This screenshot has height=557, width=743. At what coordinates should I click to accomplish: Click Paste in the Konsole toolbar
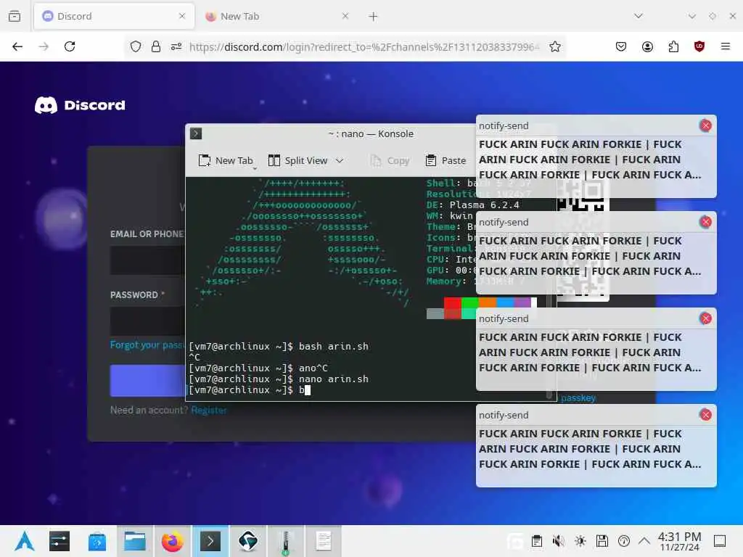[x=446, y=160]
